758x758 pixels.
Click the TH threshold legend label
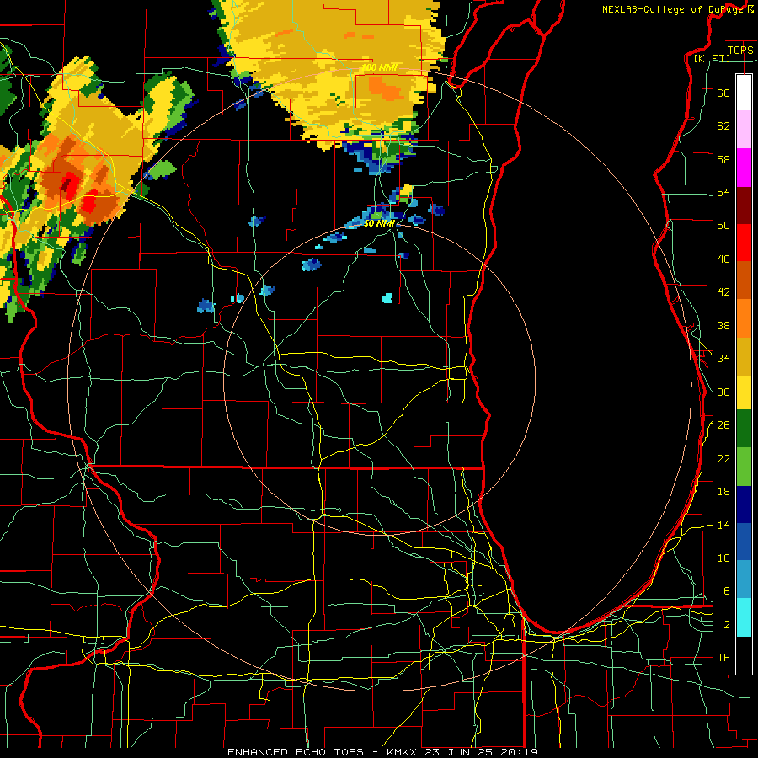point(723,658)
